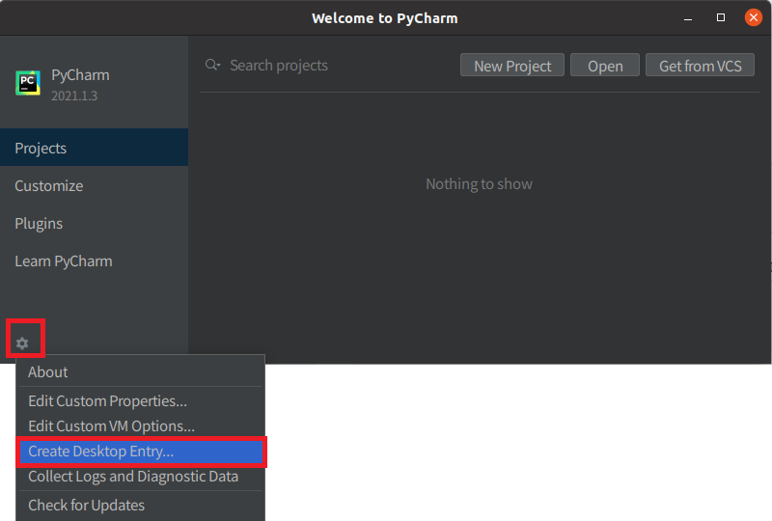Click the Nothing to show text
Viewport: 772px width, 521px height.
[479, 183]
